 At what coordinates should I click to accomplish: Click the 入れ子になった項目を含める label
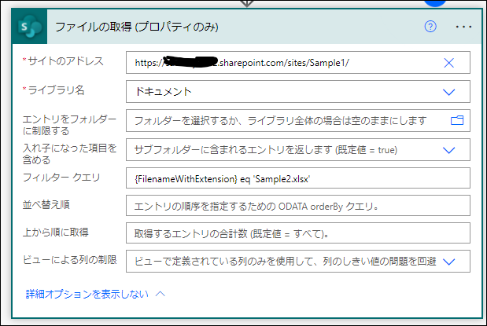[70, 154]
